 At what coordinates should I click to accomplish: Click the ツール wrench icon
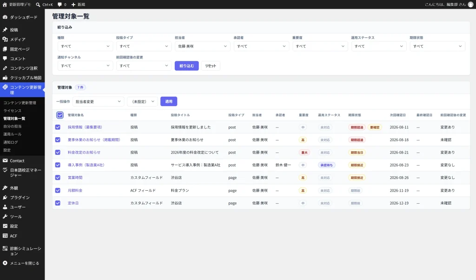[x=5, y=217]
